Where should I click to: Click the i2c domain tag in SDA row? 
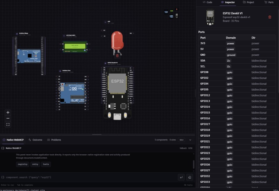229,61
